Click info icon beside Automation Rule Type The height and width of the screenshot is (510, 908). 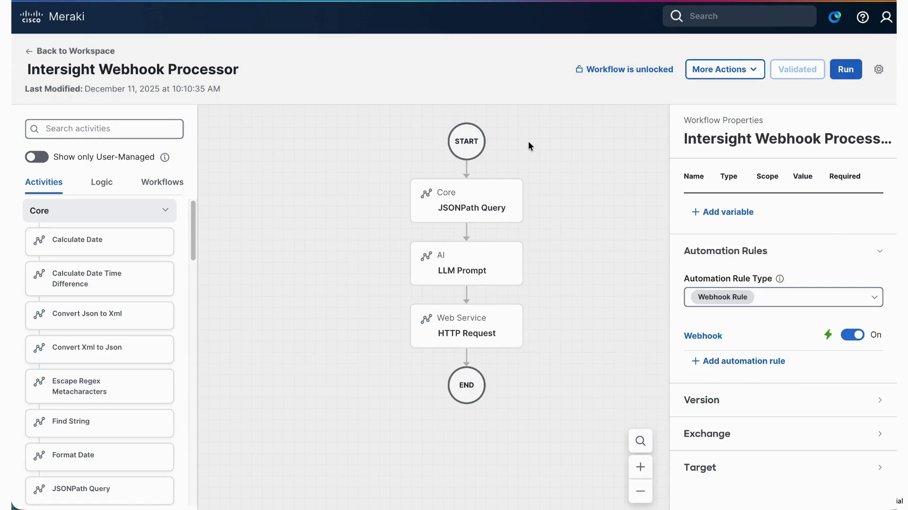tap(780, 279)
